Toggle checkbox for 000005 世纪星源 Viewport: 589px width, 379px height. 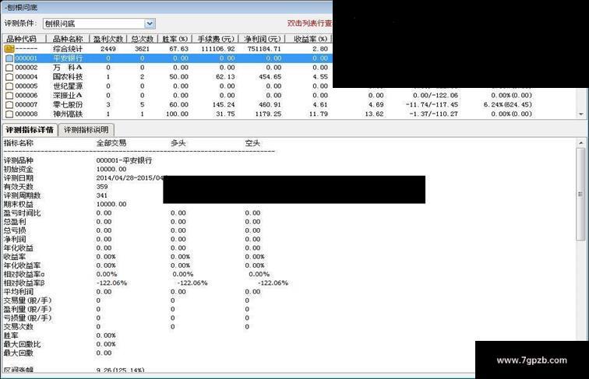pyautogui.click(x=9, y=86)
